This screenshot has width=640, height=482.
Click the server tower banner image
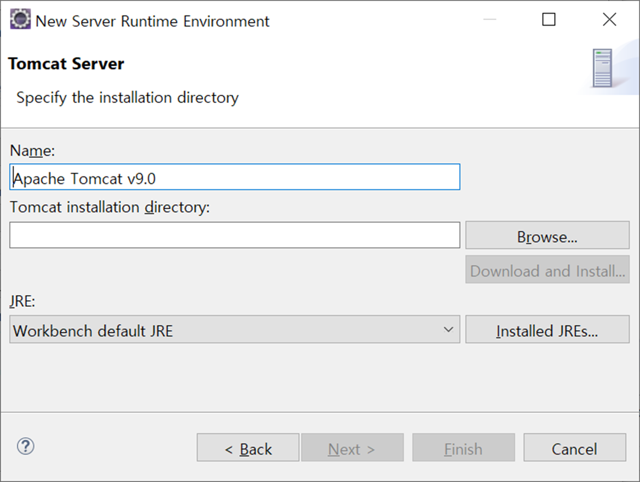602,68
